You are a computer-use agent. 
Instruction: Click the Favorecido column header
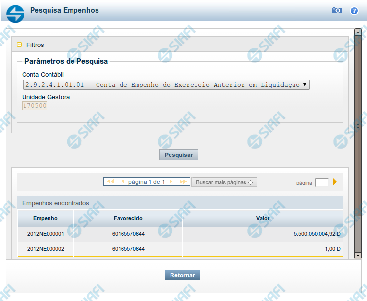(128, 218)
